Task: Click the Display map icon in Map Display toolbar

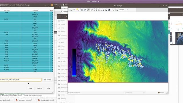Action: pos(71,10)
